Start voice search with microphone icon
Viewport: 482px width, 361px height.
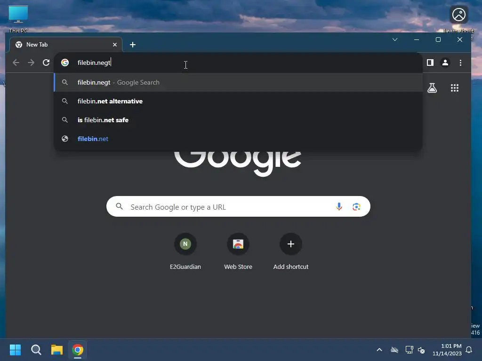pyautogui.click(x=339, y=207)
